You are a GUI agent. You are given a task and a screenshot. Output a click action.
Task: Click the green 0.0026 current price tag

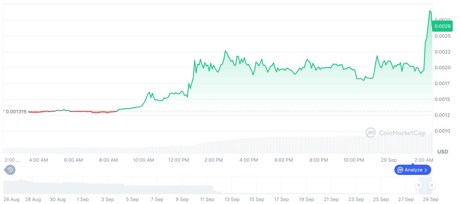[442, 26]
